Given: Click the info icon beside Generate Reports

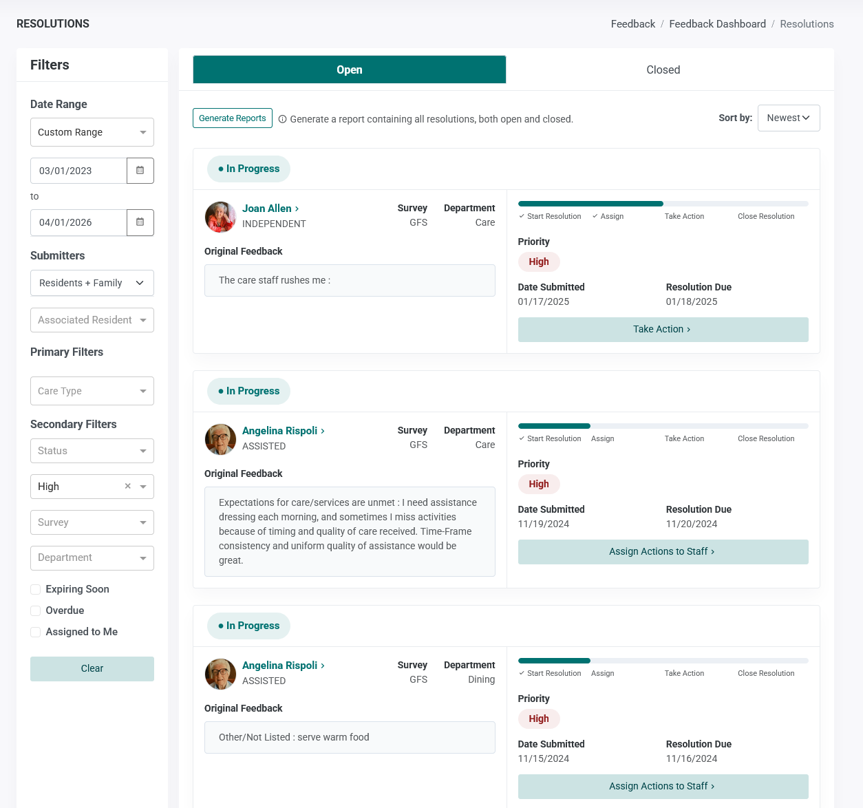Looking at the screenshot, I should point(282,119).
